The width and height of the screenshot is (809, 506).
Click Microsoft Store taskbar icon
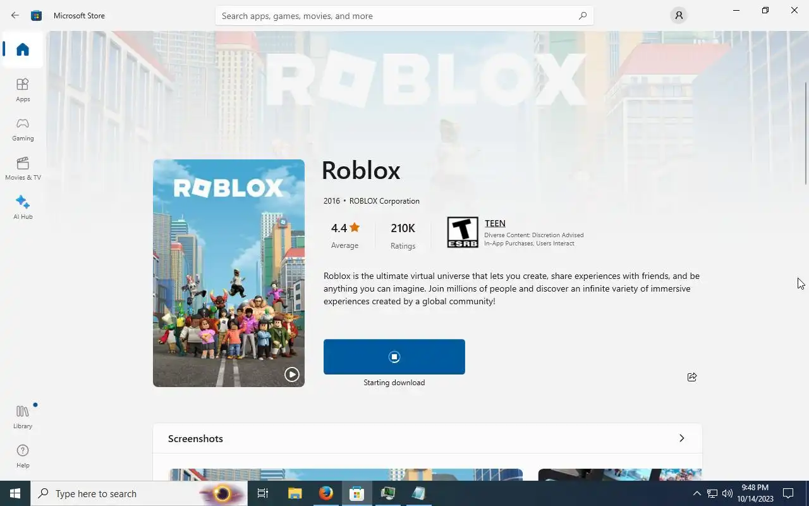tap(356, 493)
